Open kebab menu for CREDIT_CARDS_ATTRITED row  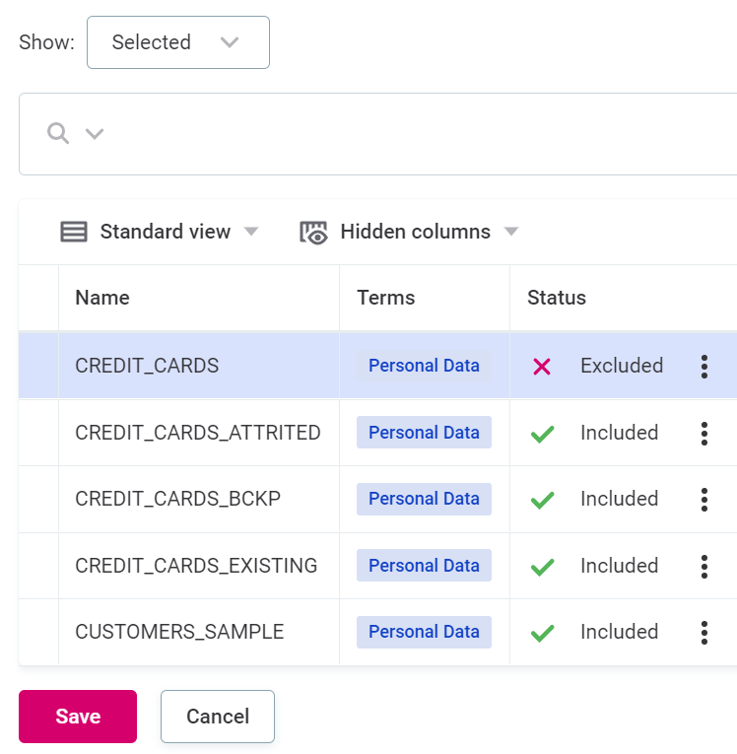tap(703, 433)
